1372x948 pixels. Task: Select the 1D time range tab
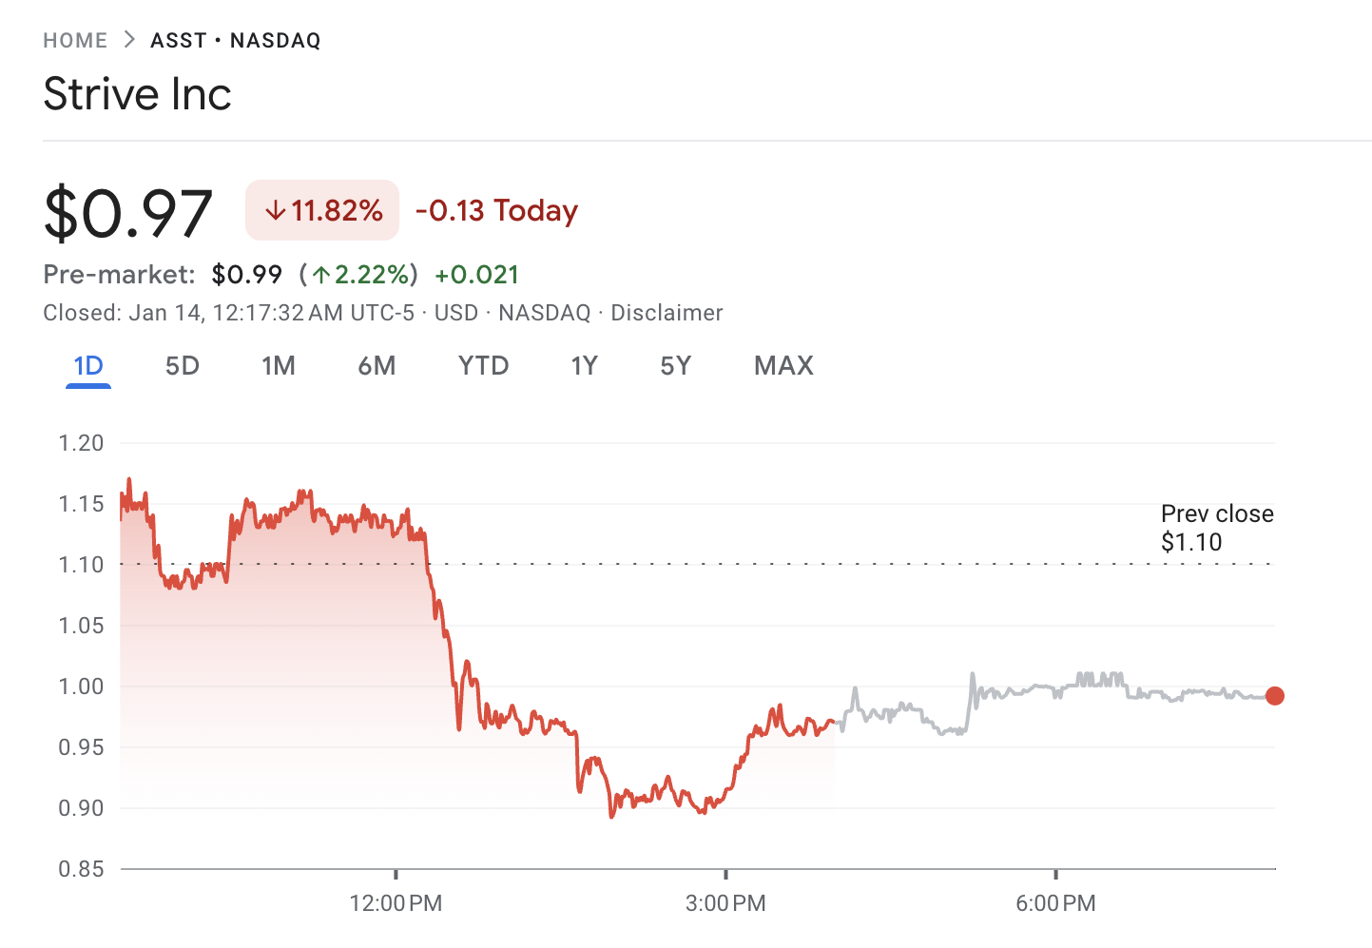(88, 366)
